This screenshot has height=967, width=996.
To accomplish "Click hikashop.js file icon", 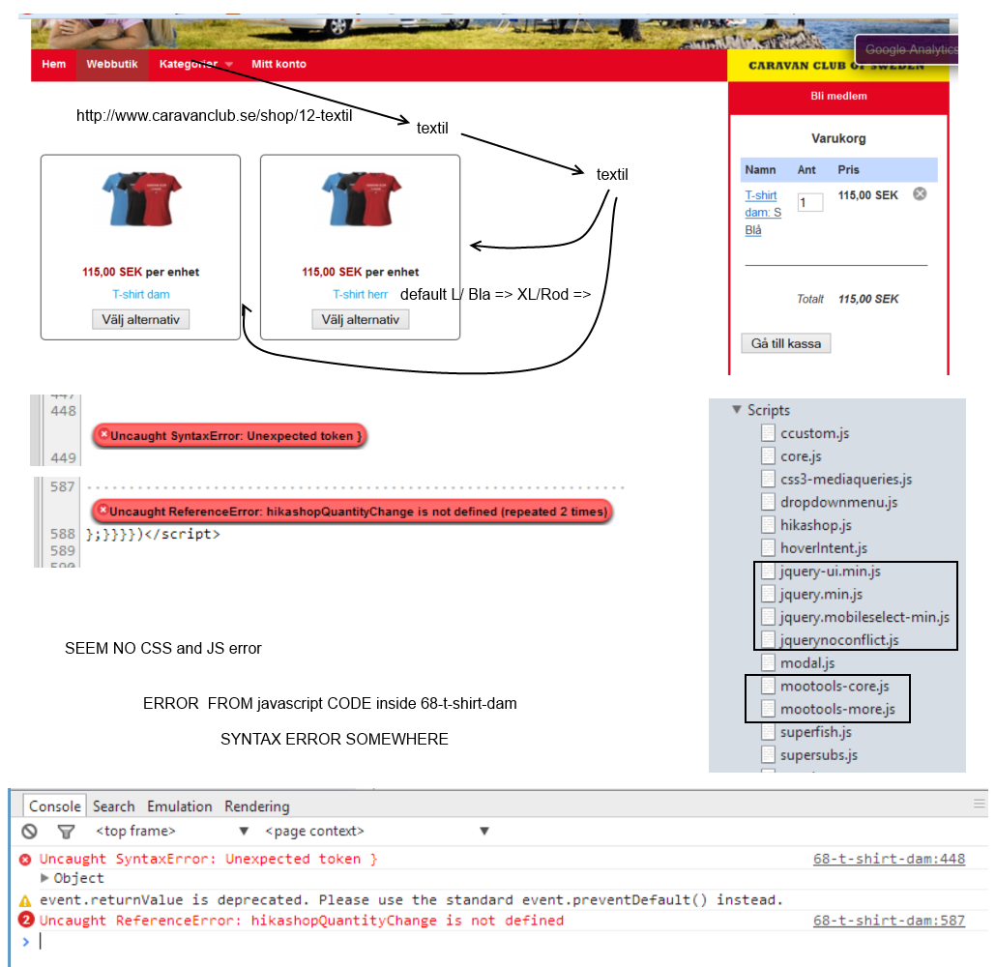I will pyautogui.click(x=768, y=525).
